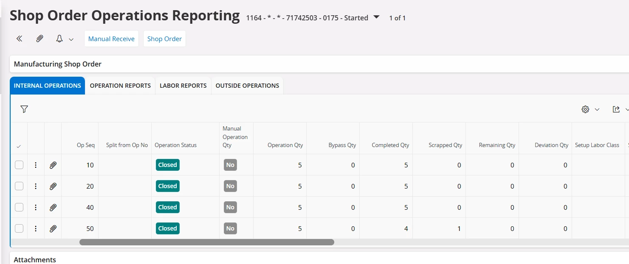Viewport: 629px width, 264px height.
Task: Switch to the Outside Operations tab
Action: pyautogui.click(x=247, y=86)
